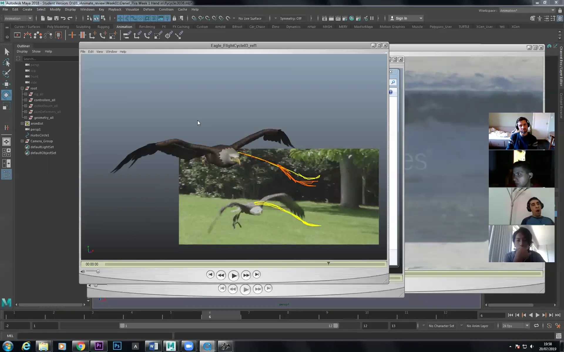Open the Script Editor icon near the MEL bar
This screenshot has height=352, width=564.
click(558, 336)
